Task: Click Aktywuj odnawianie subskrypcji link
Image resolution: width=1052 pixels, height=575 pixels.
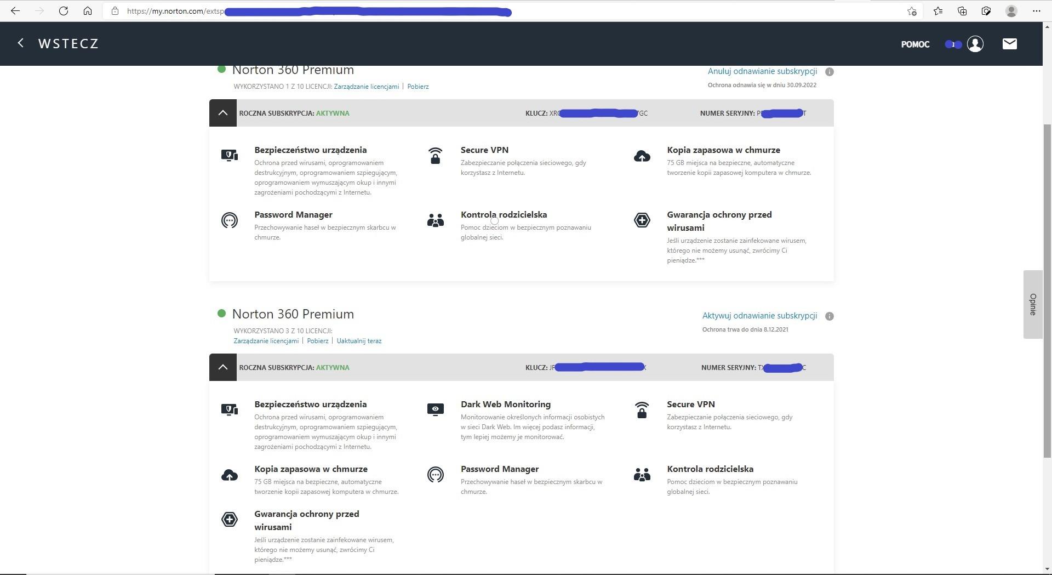Action: pos(759,316)
